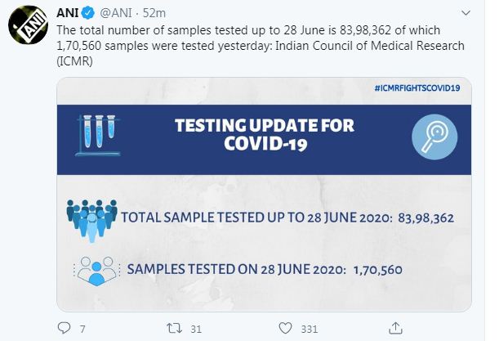This screenshot has height=341, width=499.
Task: Click the test tubes graphic in image
Action: (x=97, y=135)
